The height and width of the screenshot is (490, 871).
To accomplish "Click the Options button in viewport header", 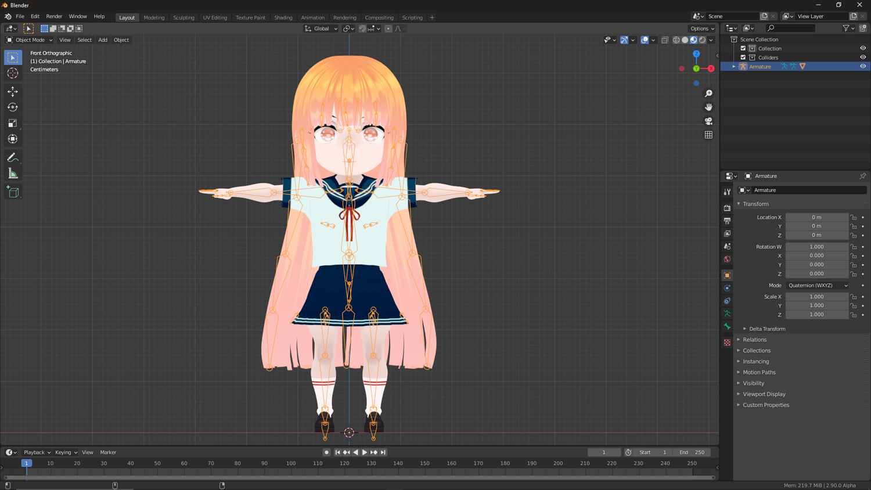I will coord(702,28).
